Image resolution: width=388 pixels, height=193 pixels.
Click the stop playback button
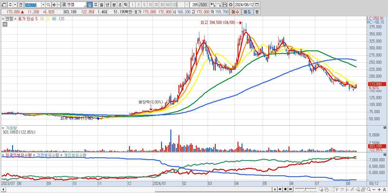click(x=285, y=189)
